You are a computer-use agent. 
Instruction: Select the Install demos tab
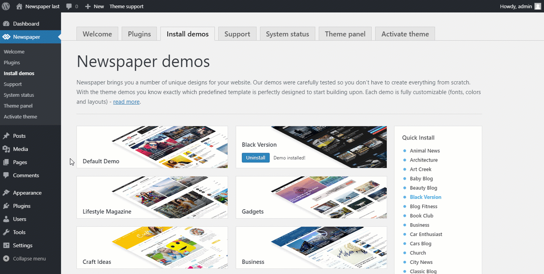[x=188, y=34]
